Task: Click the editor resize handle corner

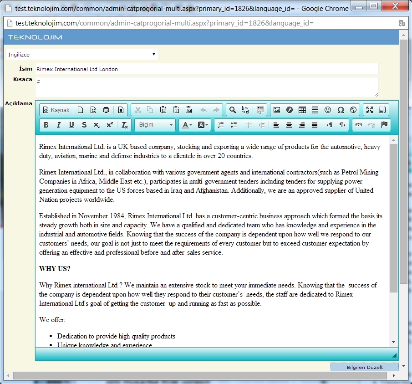Action: pos(394,355)
